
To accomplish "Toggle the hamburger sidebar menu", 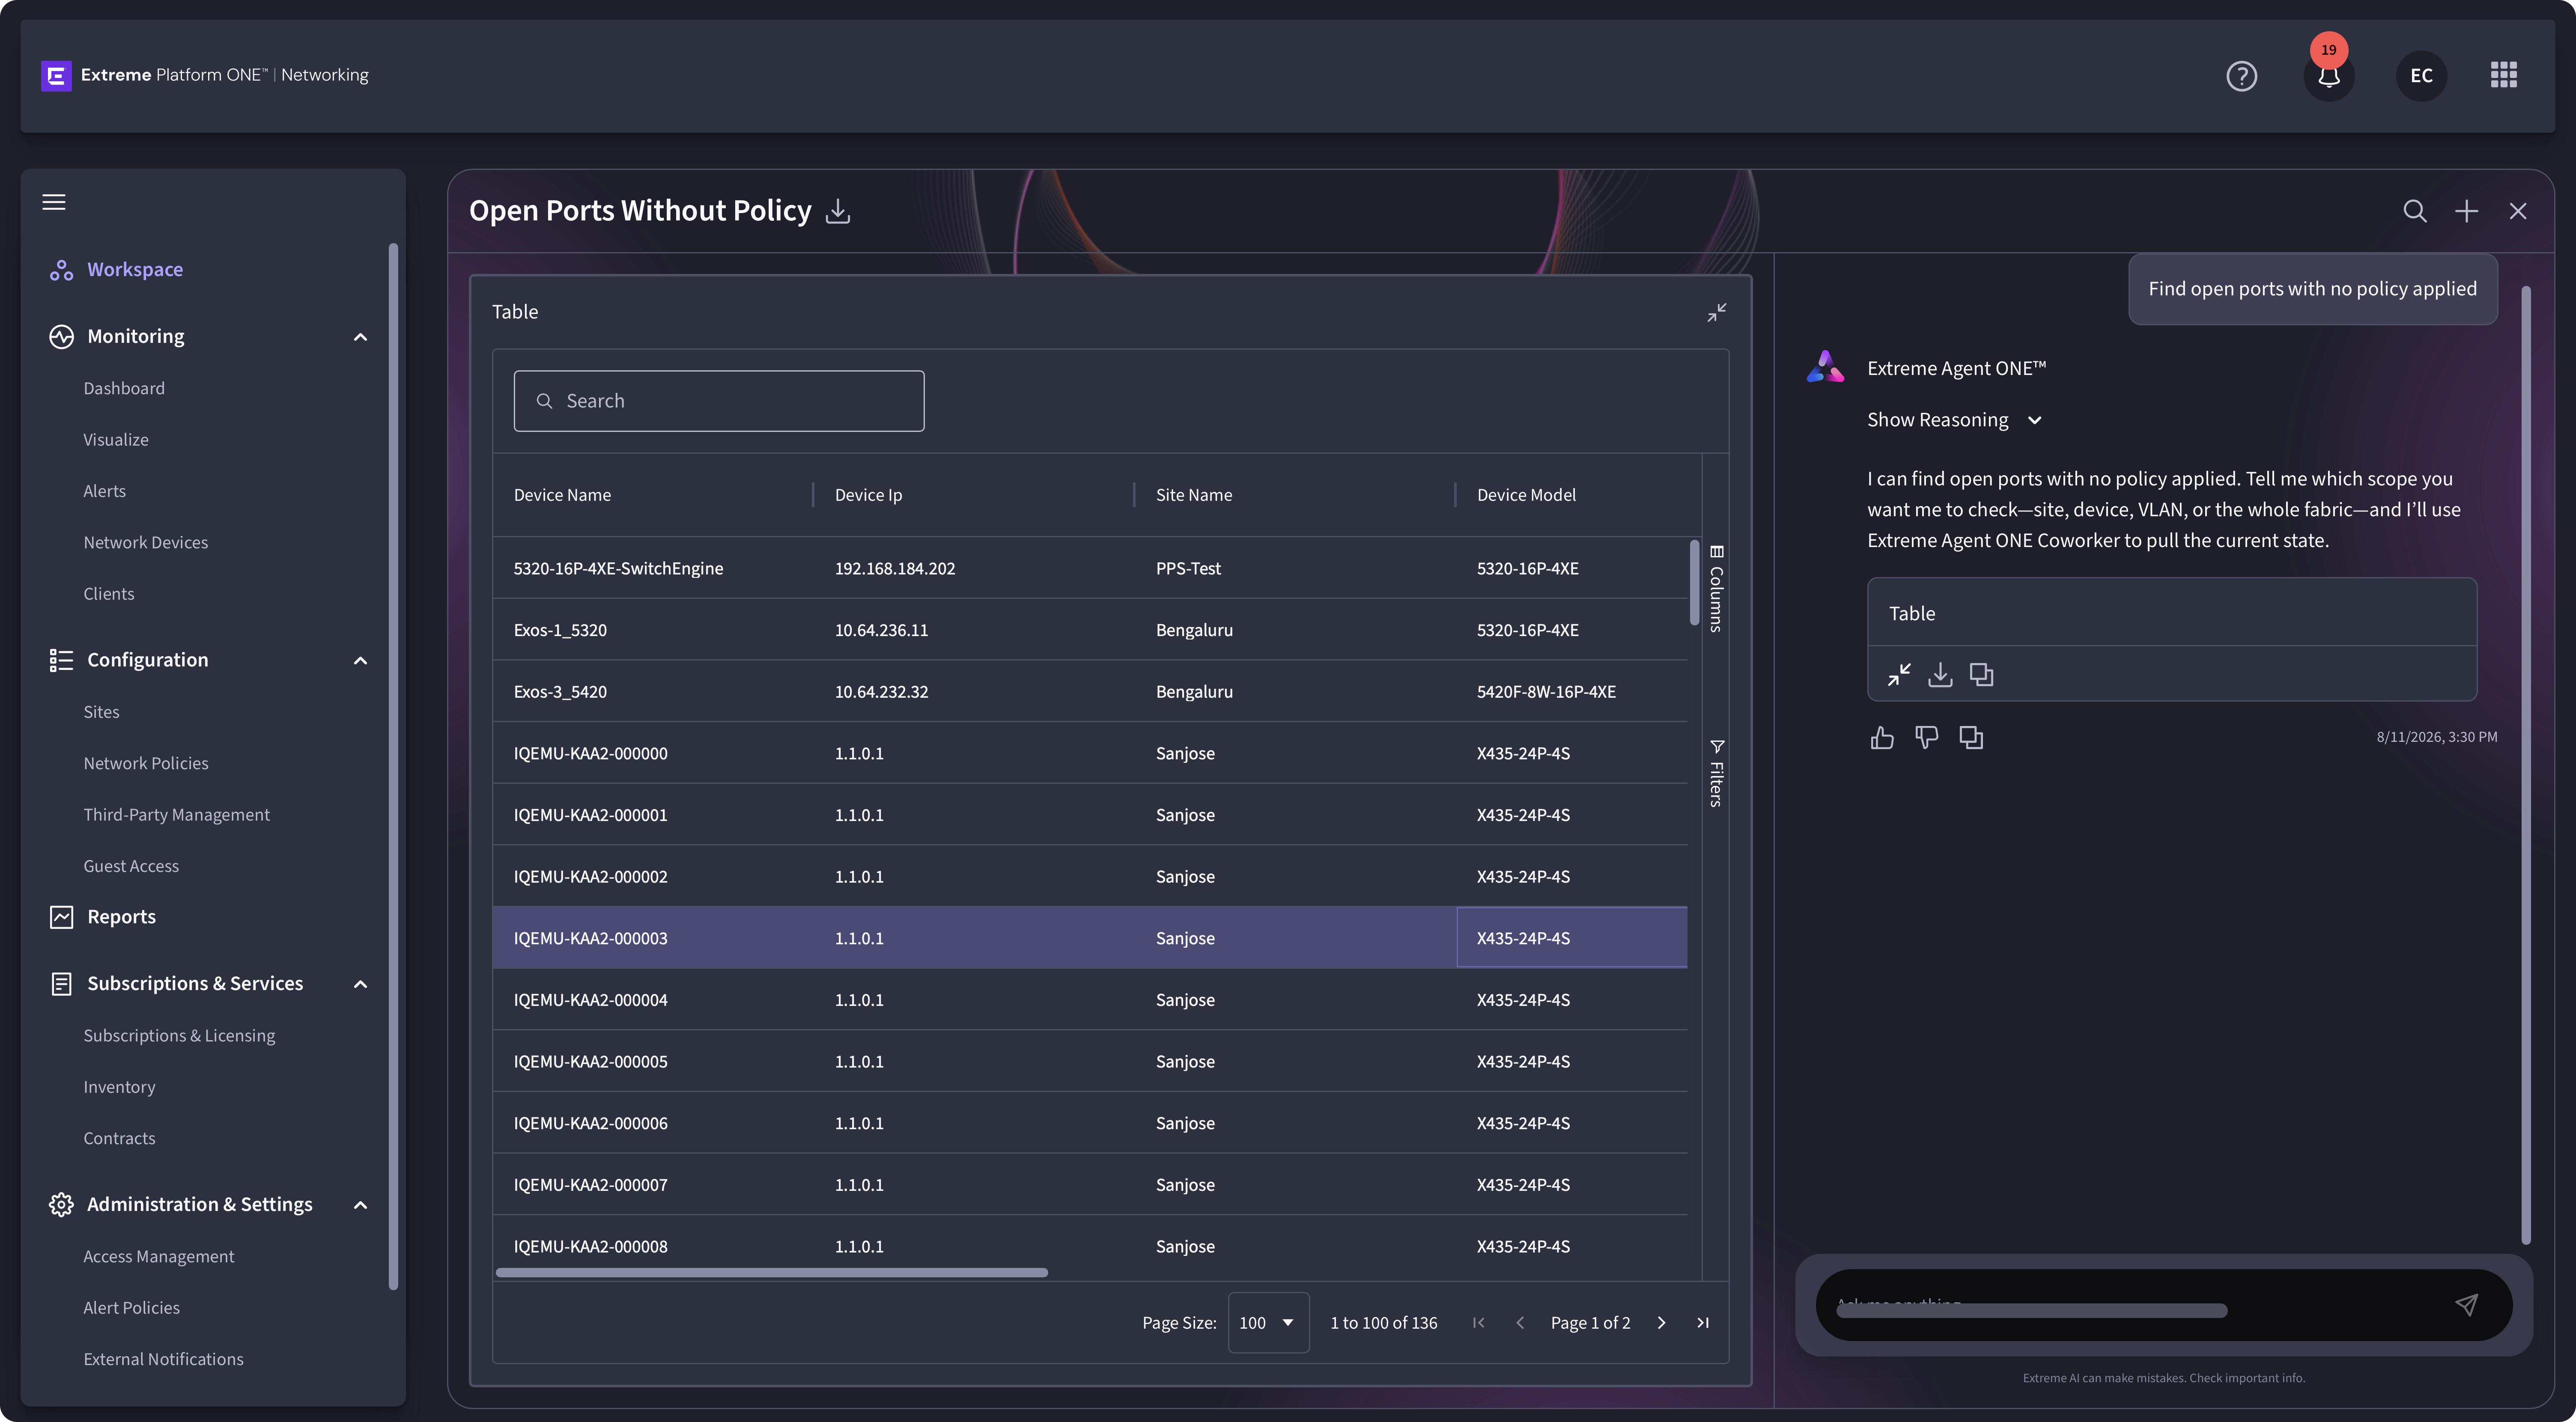I will point(54,202).
